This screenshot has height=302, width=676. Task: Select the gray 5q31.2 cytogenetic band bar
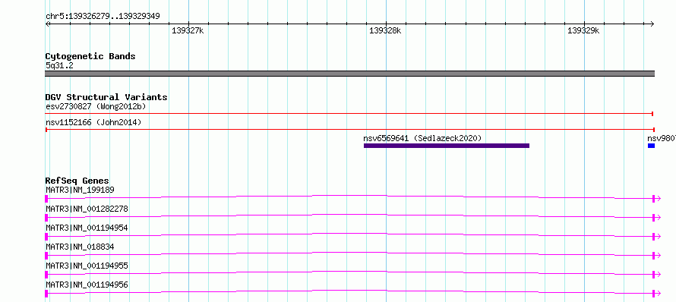click(x=349, y=74)
